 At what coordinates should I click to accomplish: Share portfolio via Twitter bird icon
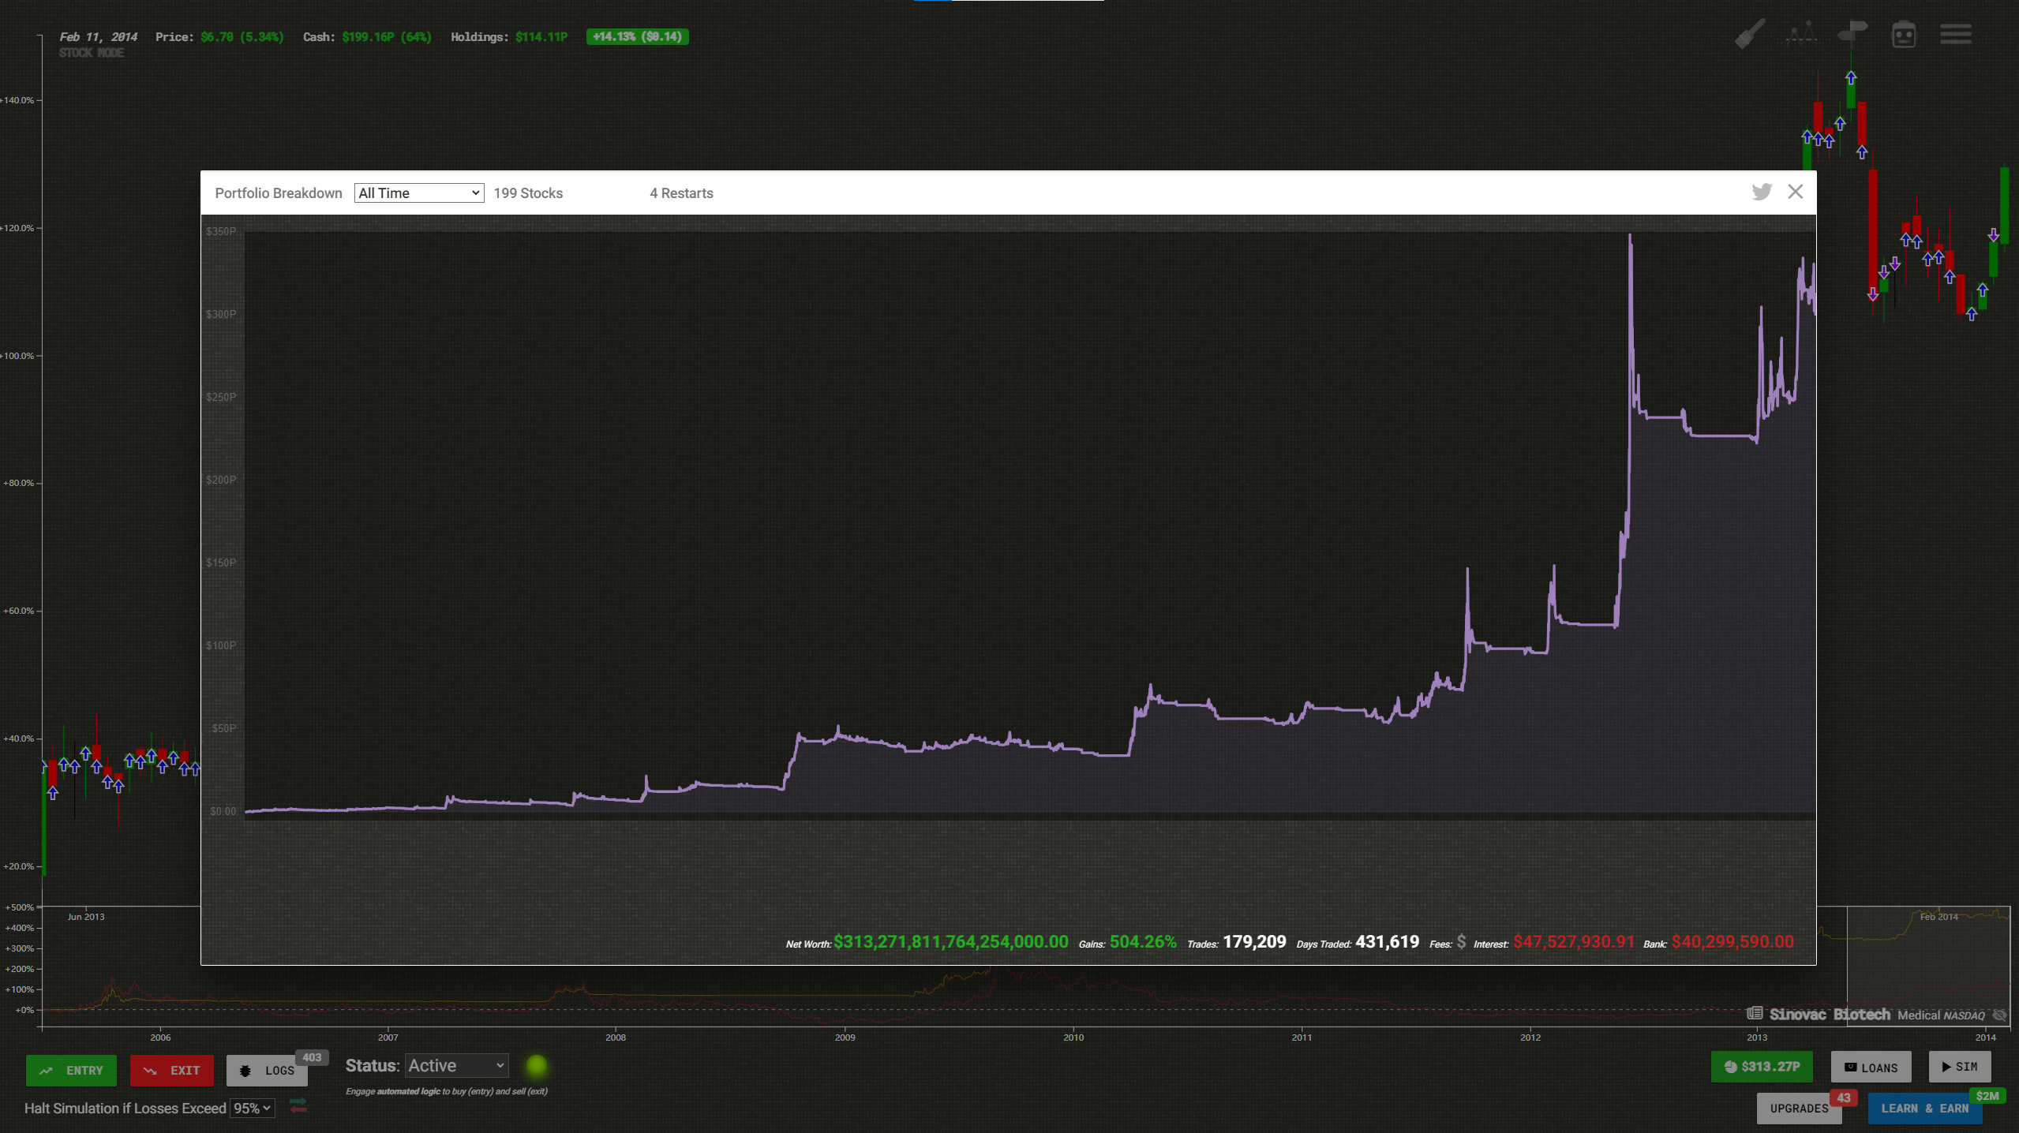(1762, 192)
